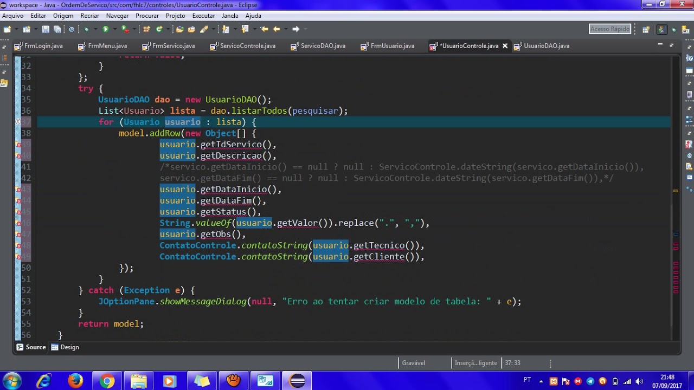Click the Open Type icon

(180, 29)
